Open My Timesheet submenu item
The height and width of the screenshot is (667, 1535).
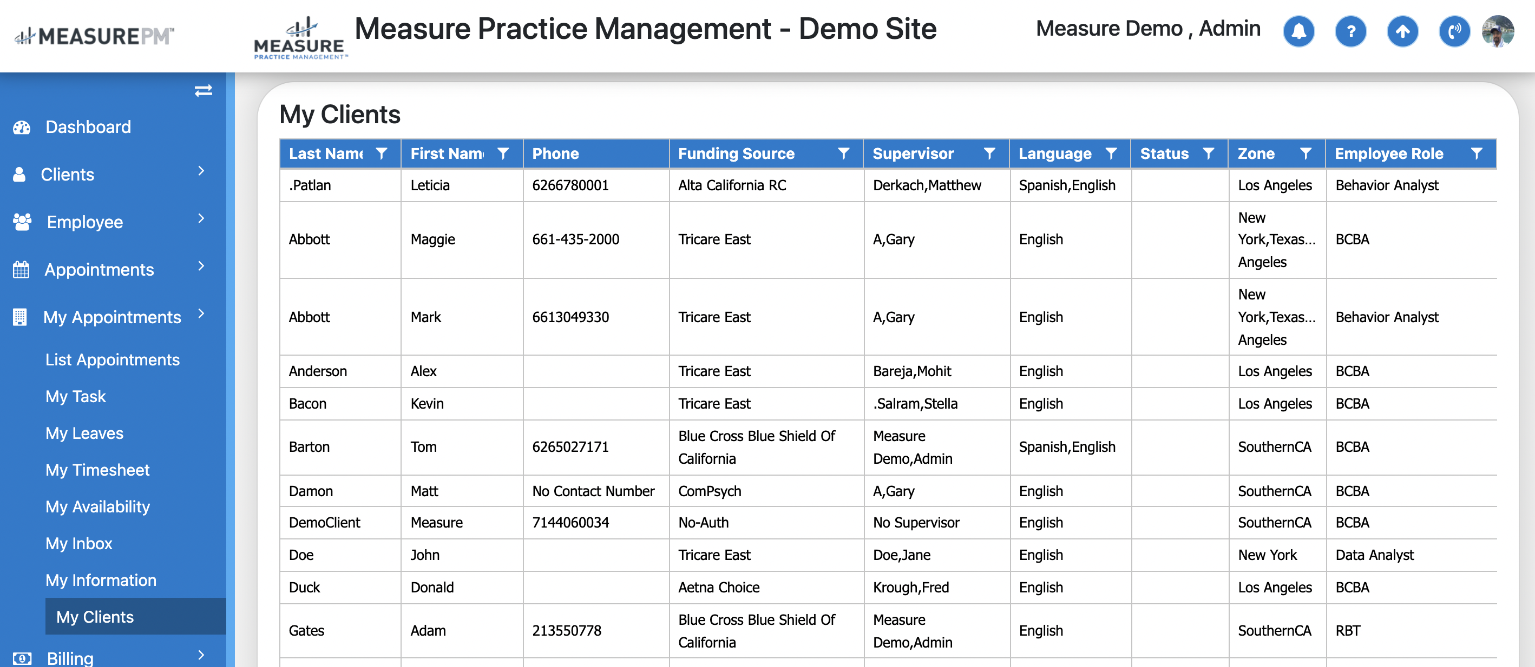click(x=97, y=470)
